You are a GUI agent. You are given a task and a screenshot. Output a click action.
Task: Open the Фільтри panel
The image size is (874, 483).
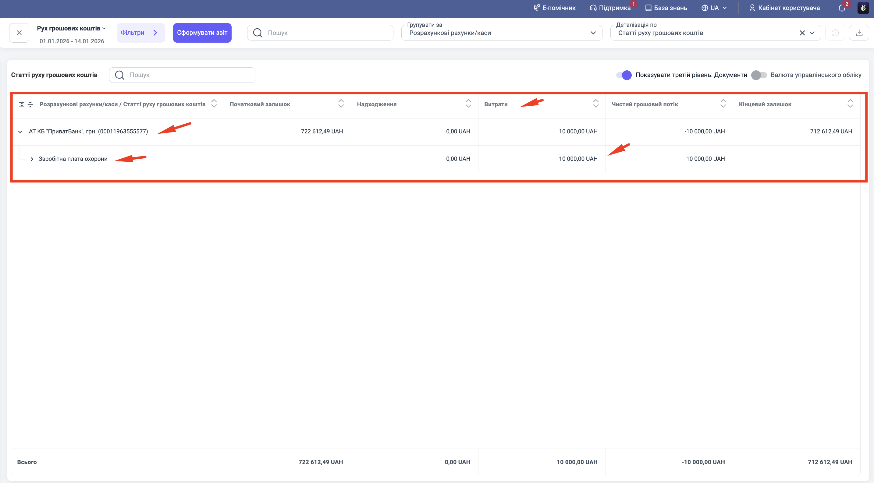pos(140,33)
